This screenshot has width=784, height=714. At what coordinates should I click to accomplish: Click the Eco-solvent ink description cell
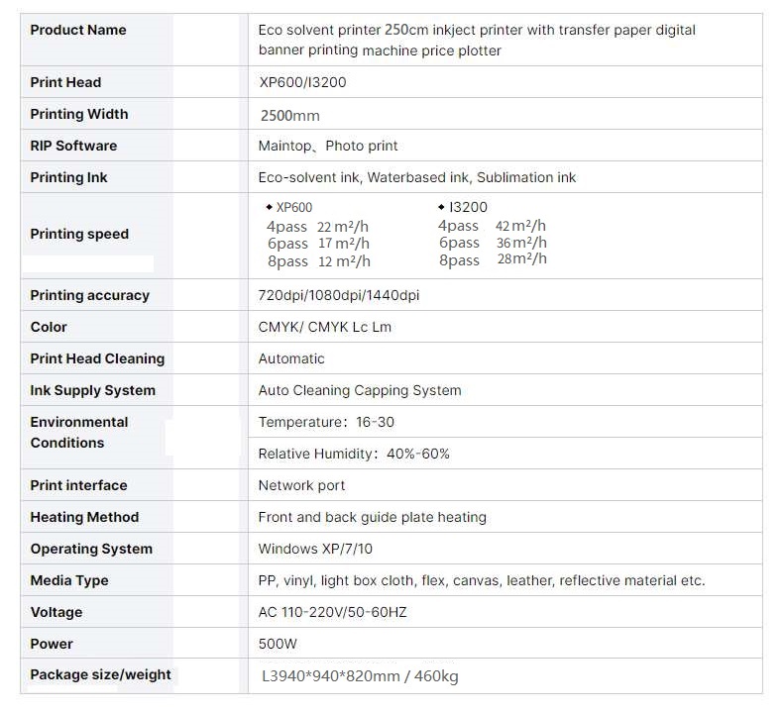pyautogui.click(x=416, y=177)
